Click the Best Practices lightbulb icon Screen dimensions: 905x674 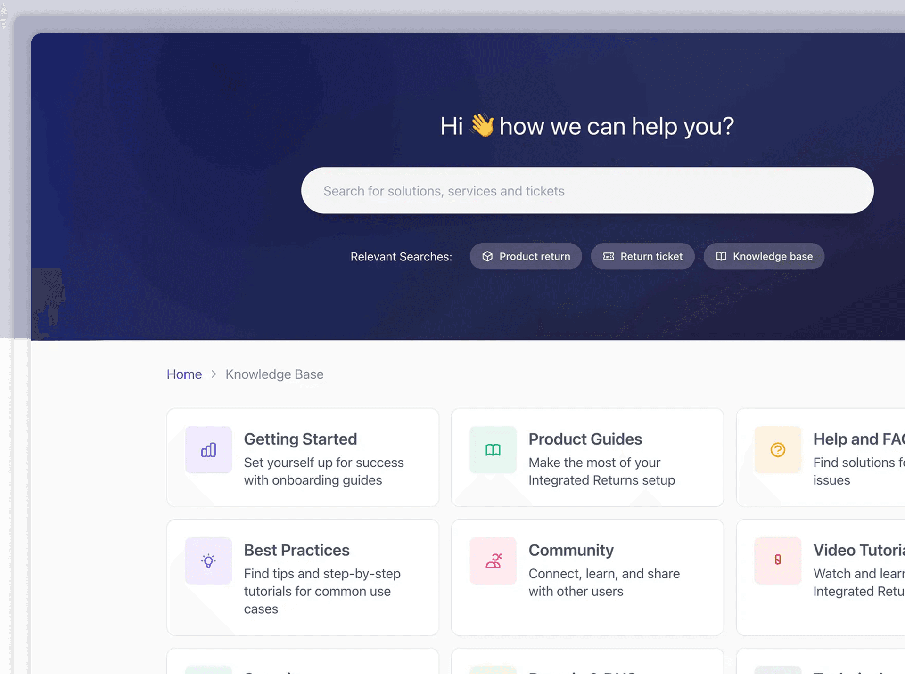point(208,561)
